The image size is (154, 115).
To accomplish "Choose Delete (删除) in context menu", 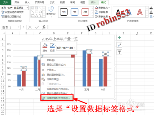I will [51, 60].
